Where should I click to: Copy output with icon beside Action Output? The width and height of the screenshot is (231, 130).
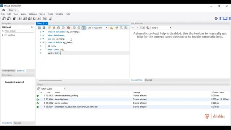pos(38,89)
